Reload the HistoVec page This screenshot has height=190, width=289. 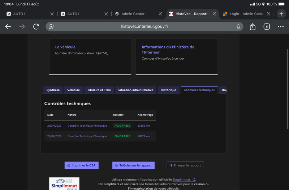[36, 26]
